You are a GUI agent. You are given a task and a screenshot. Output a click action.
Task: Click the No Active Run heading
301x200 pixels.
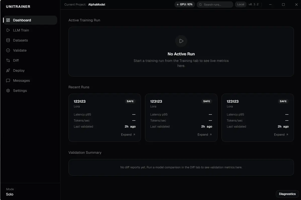click(181, 54)
